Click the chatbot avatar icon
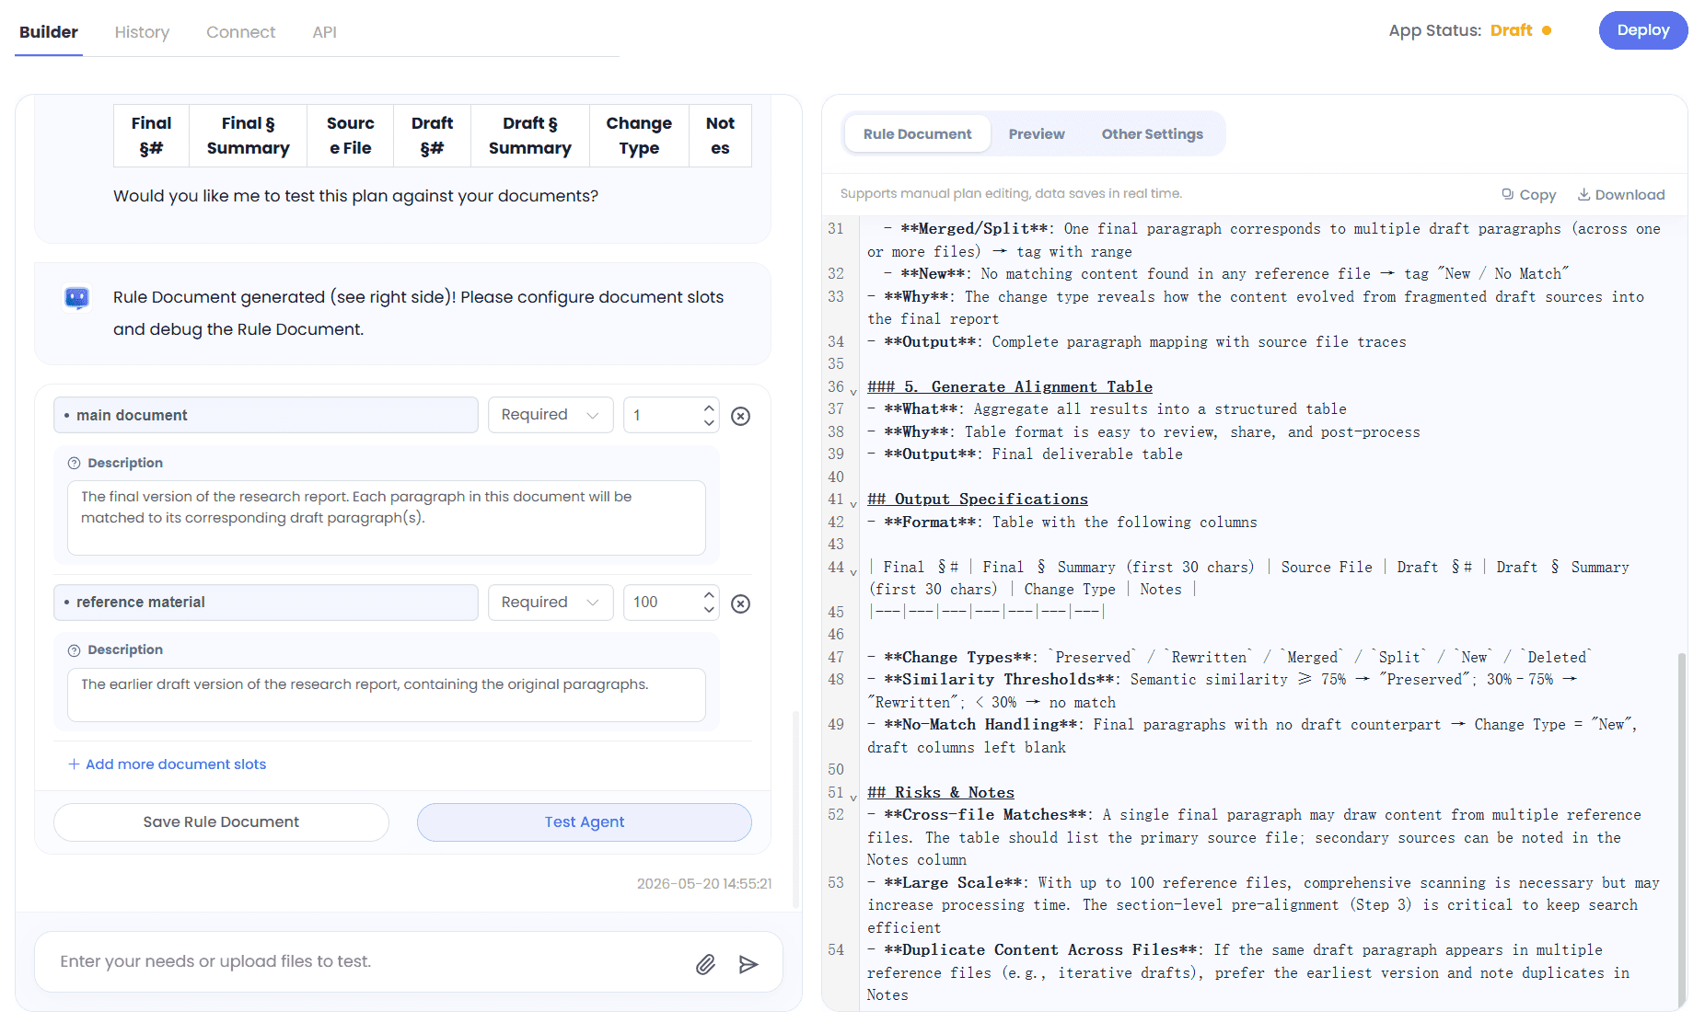The height and width of the screenshot is (1034, 1705). [x=76, y=298]
